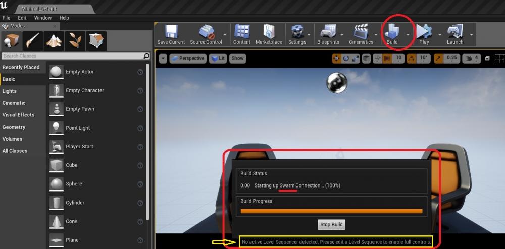Screen dimensions: 505x249
Task: Click the Blueprints toolbar icon
Action: (328, 31)
